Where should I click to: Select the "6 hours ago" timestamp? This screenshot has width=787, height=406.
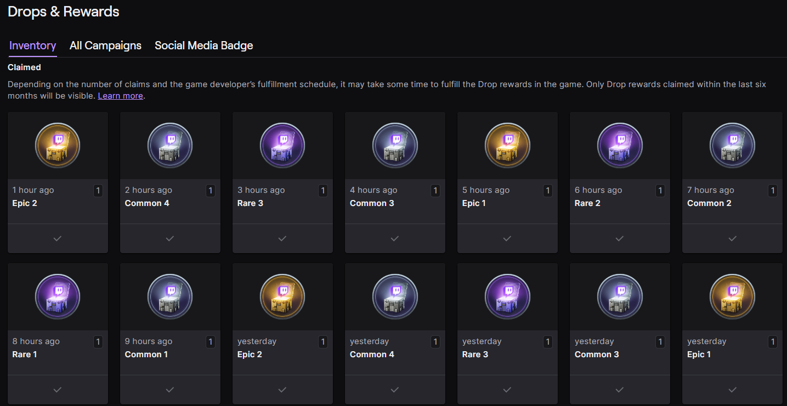click(x=598, y=190)
